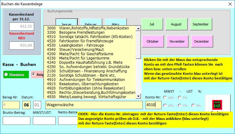Image resolution: width=235 pixels, height=134 pixels.
Task: Select the Januar booking month
Action: (67, 22)
